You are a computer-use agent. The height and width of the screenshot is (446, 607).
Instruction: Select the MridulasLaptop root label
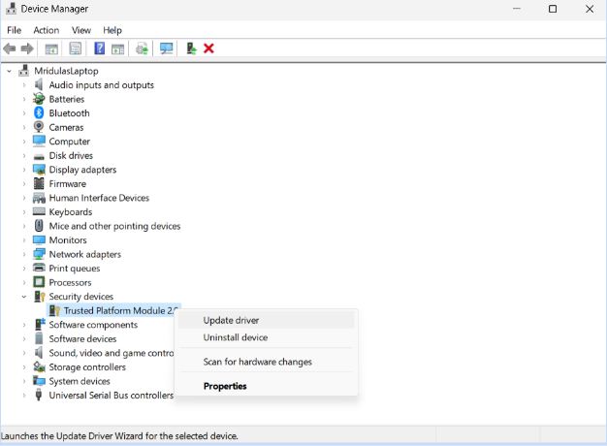coord(66,71)
